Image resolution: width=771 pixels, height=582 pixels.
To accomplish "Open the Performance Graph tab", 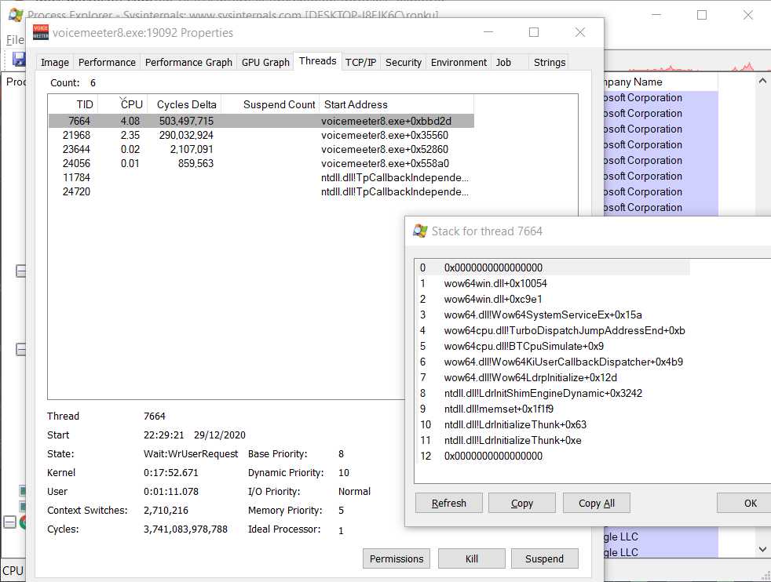I will pos(188,62).
